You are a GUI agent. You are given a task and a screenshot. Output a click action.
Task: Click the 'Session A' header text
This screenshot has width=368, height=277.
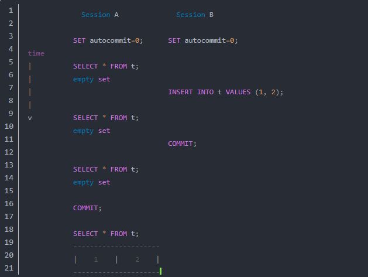tap(100, 15)
